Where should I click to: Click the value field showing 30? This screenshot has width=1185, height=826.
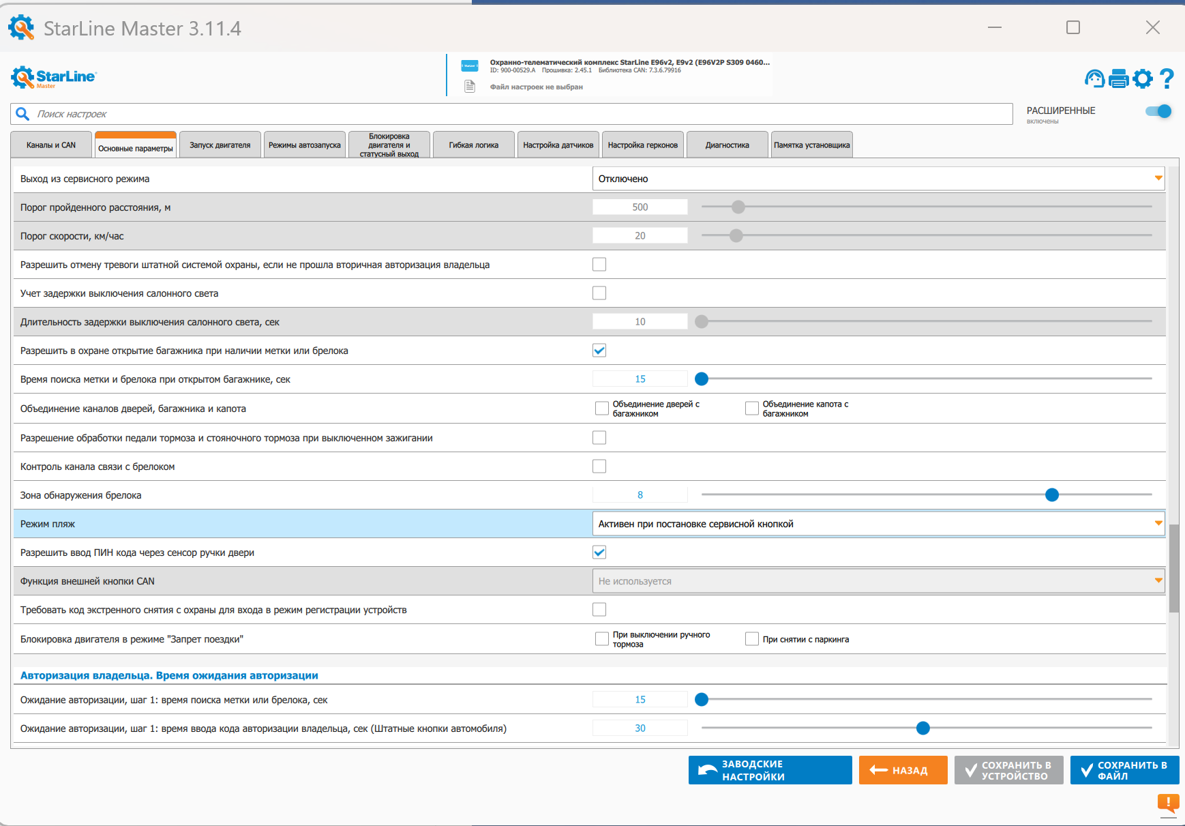pos(640,728)
